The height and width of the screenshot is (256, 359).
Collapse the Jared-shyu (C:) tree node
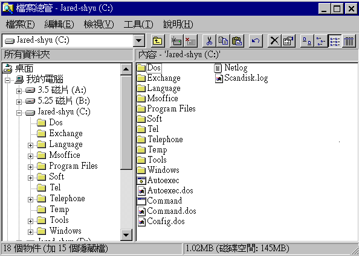pos(19,113)
